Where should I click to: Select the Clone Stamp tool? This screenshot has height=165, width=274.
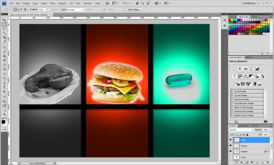[4, 56]
